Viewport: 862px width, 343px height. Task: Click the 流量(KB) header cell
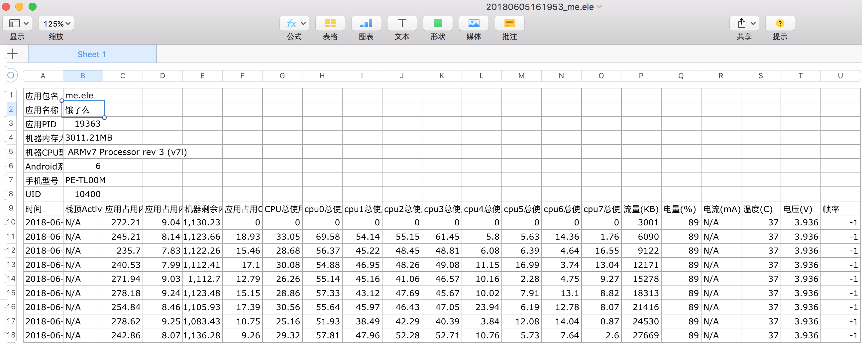click(x=641, y=209)
